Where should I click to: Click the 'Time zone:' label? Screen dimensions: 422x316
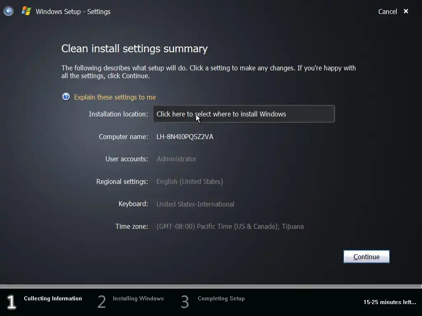(131, 227)
